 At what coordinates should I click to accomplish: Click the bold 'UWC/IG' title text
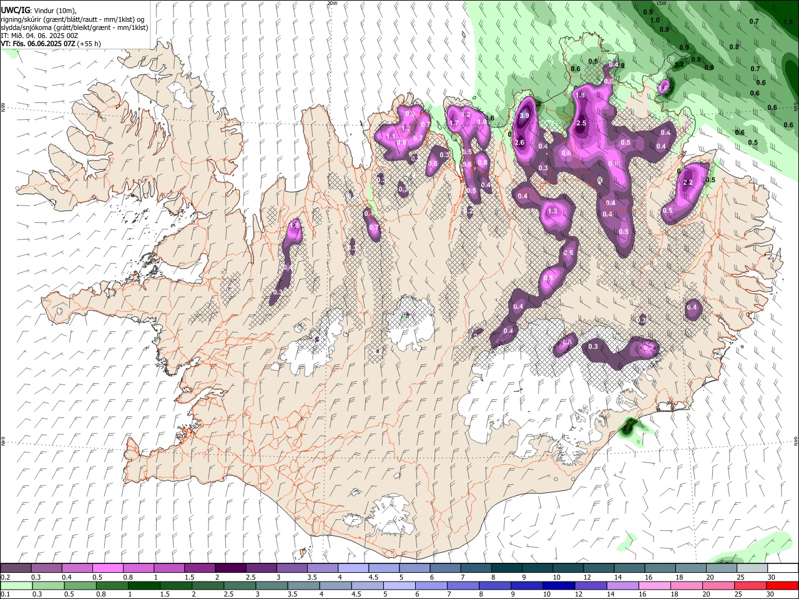15,11
